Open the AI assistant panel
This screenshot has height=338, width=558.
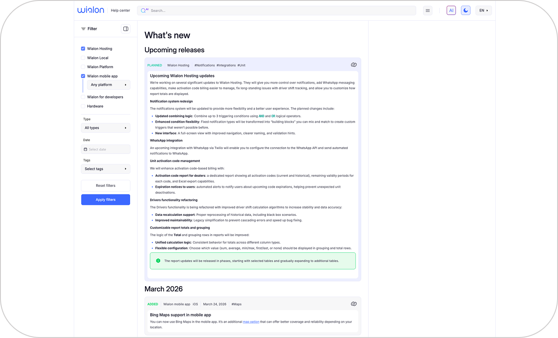(x=451, y=10)
